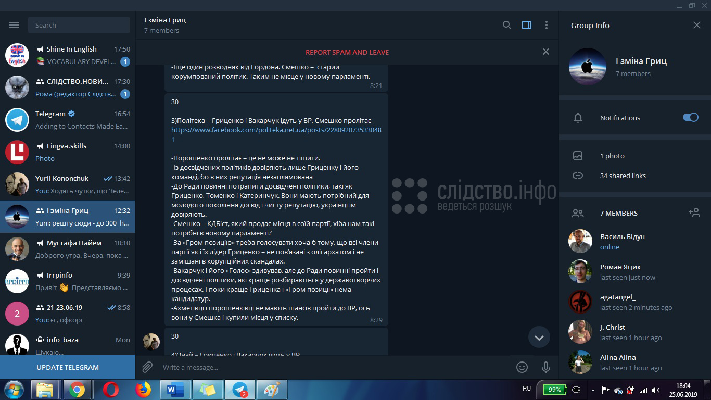Dismiss the report spam bar
Viewport: 711px width, 400px height.
[546, 52]
